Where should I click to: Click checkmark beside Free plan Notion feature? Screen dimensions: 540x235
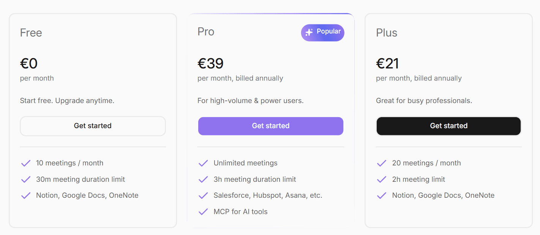(26, 195)
